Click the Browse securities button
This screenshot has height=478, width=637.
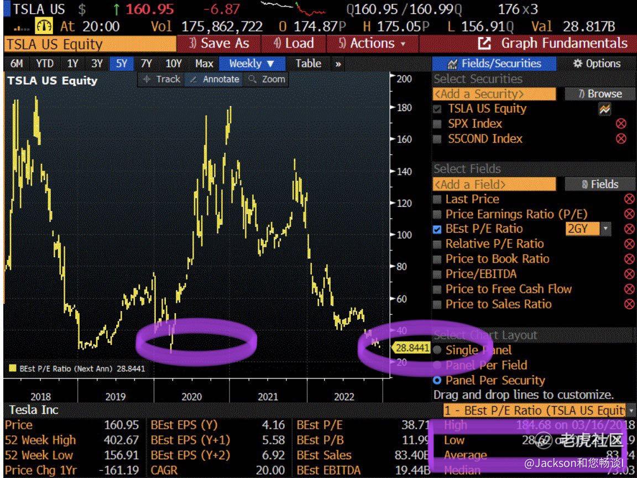599,94
